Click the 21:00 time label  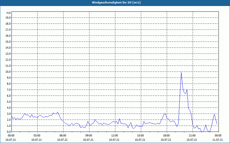(193, 136)
